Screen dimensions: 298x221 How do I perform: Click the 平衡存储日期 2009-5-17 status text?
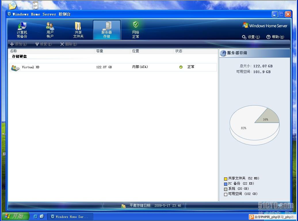[155, 206]
